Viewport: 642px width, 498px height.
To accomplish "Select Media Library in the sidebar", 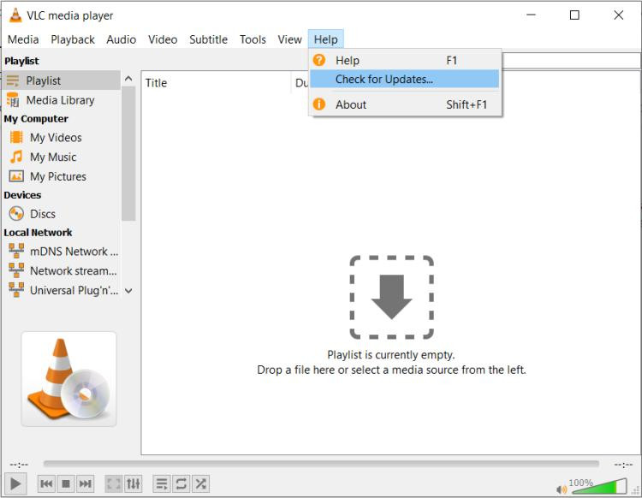I will 60,100.
